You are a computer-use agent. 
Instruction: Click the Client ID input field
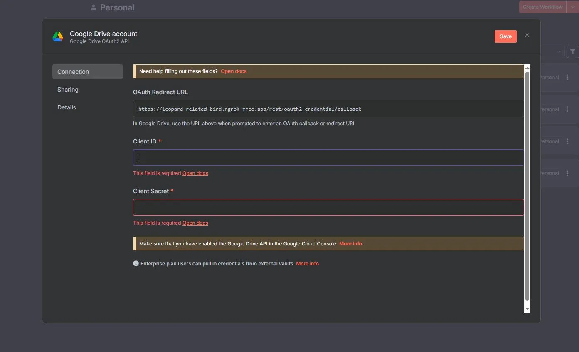(x=328, y=158)
